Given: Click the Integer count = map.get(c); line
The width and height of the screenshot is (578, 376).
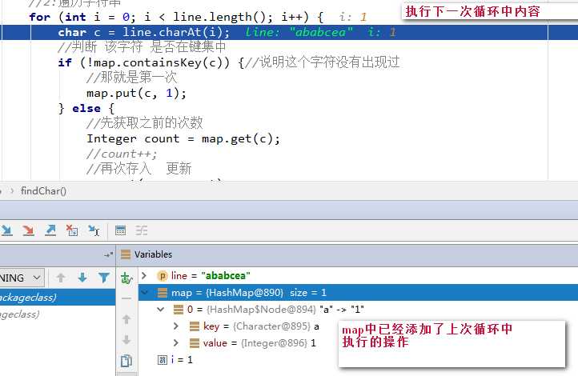Looking at the screenshot, I should [x=183, y=139].
